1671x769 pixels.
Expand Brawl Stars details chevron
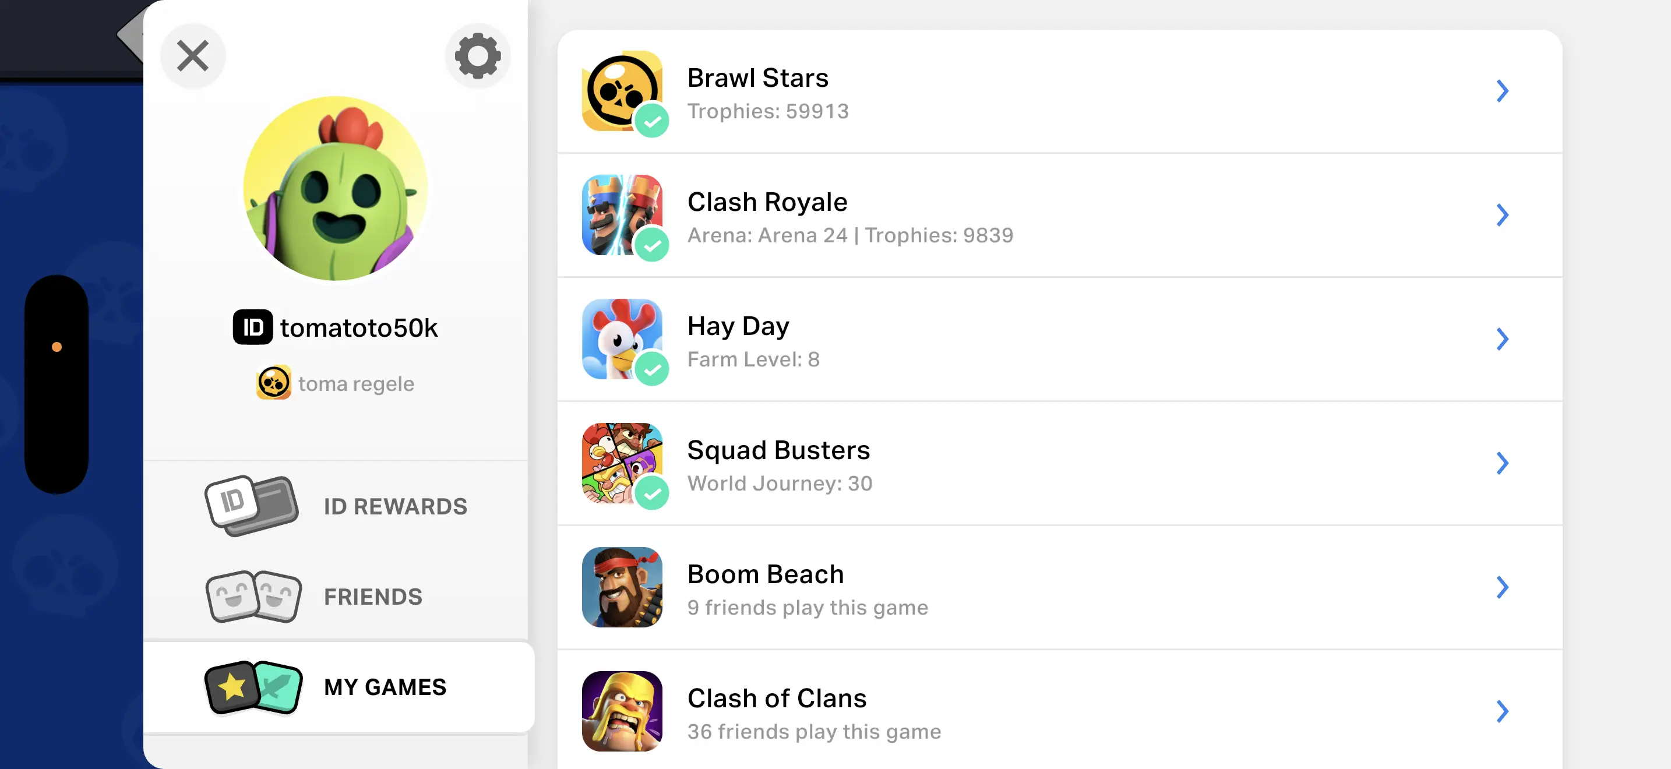point(1501,91)
